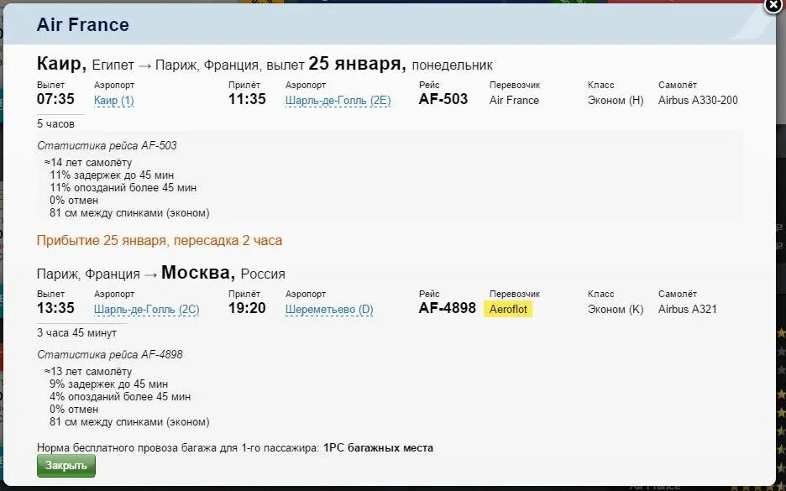Click the Статистика рейса AF-503 heading

point(107,145)
